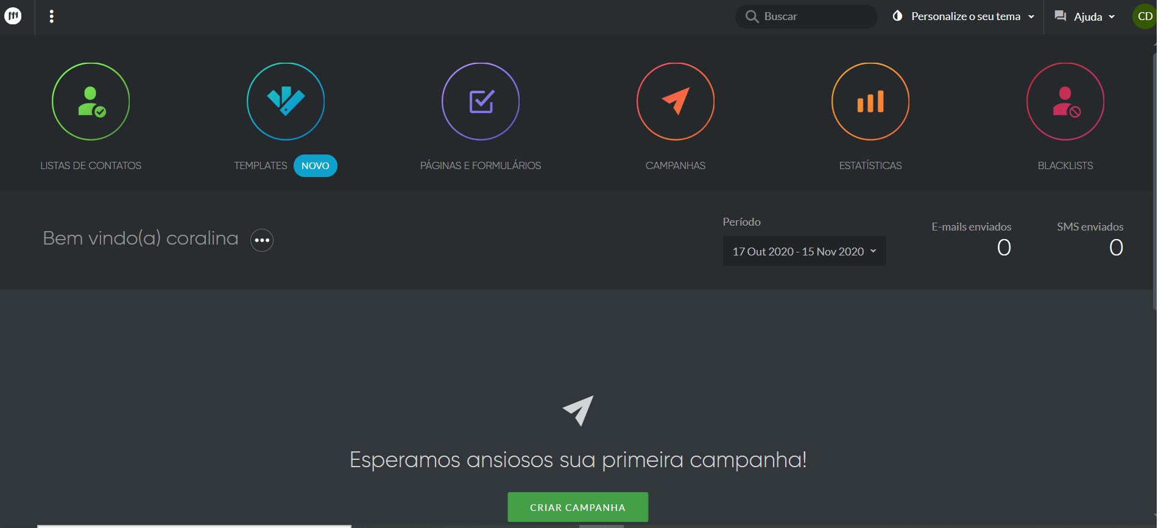Click into the Buscar search field
Image resolution: width=1161 pixels, height=528 pixels.
[x=806, y=16]
